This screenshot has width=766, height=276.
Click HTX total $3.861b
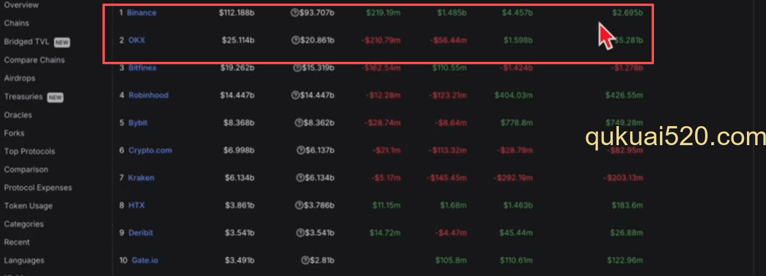[240, 205]
